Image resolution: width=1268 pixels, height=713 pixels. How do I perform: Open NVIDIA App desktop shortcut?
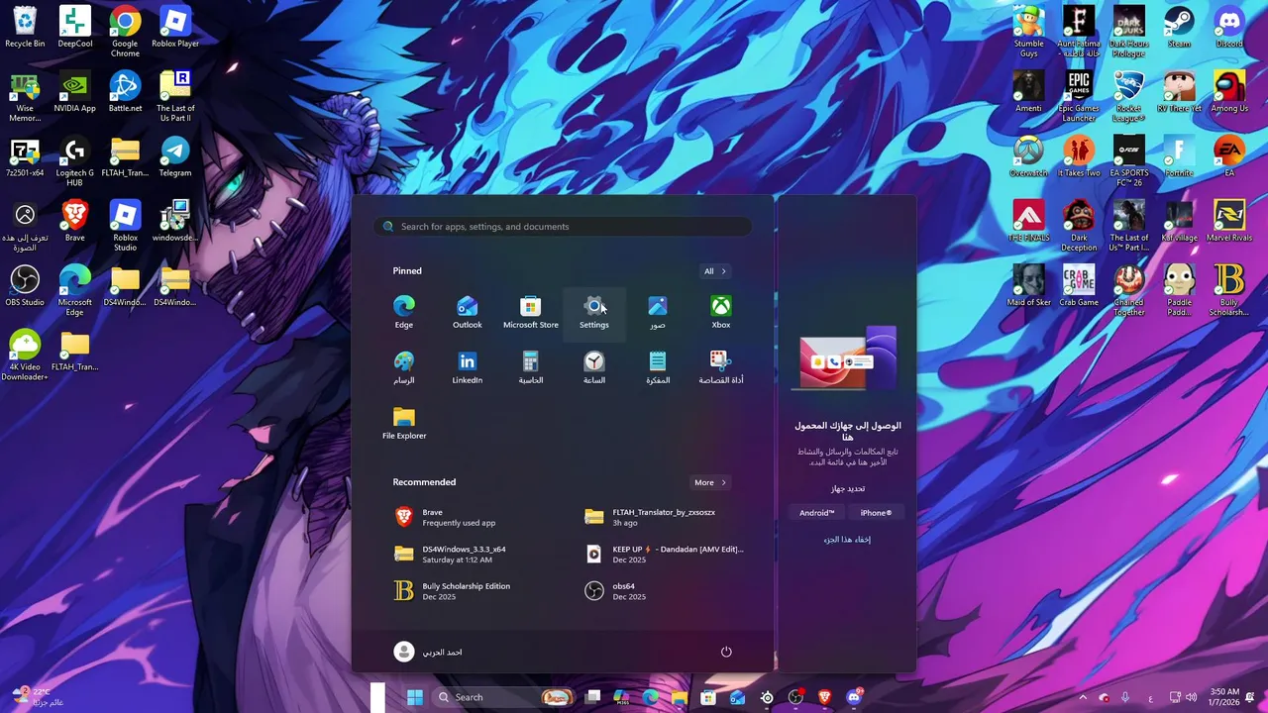click(75, 92)
